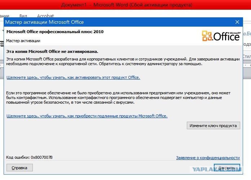Image resolution: width=251 pixels, height=180 pixels.
Task: Click the Office logo in dialog header
Action: coord(221,36)
